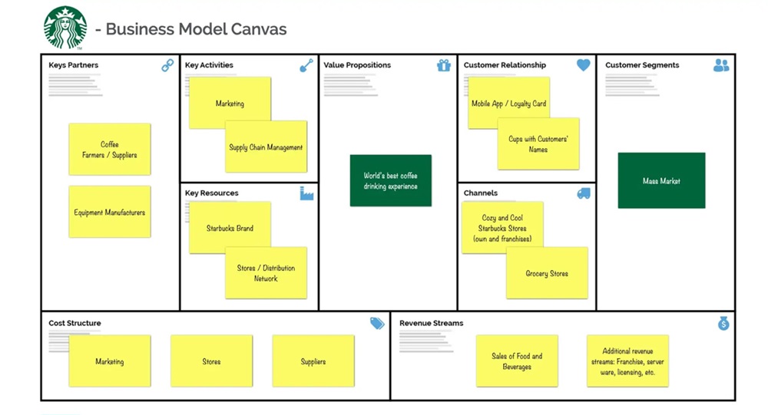The width and height of the screenshot is (768, 415).
Task: Click the Revenue Streams section heading
Action: [x=431, y=324]
